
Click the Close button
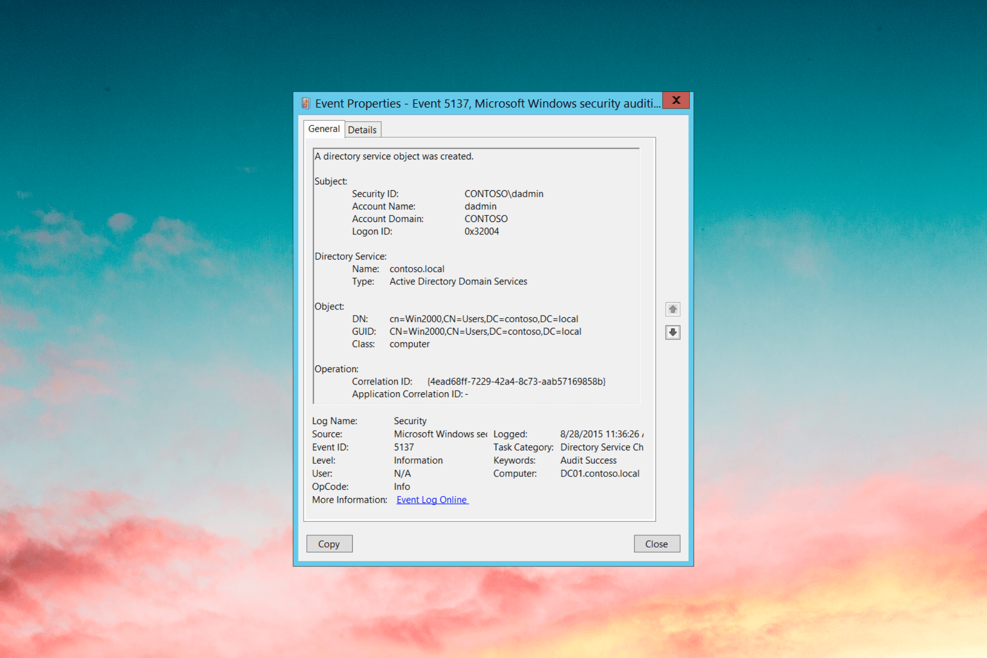[x=656, y=544]
